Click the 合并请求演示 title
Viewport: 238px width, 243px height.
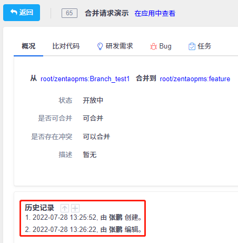(x=107, y=13)
